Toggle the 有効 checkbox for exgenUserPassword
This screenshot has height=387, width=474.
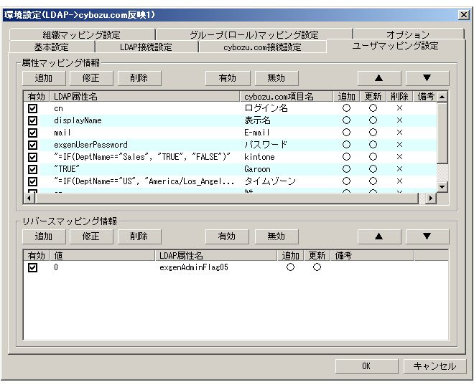(32, 145)
